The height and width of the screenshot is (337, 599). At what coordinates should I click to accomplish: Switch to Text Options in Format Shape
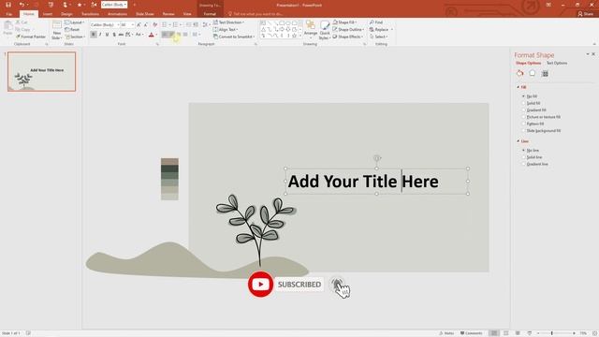(x=557, y=63)
